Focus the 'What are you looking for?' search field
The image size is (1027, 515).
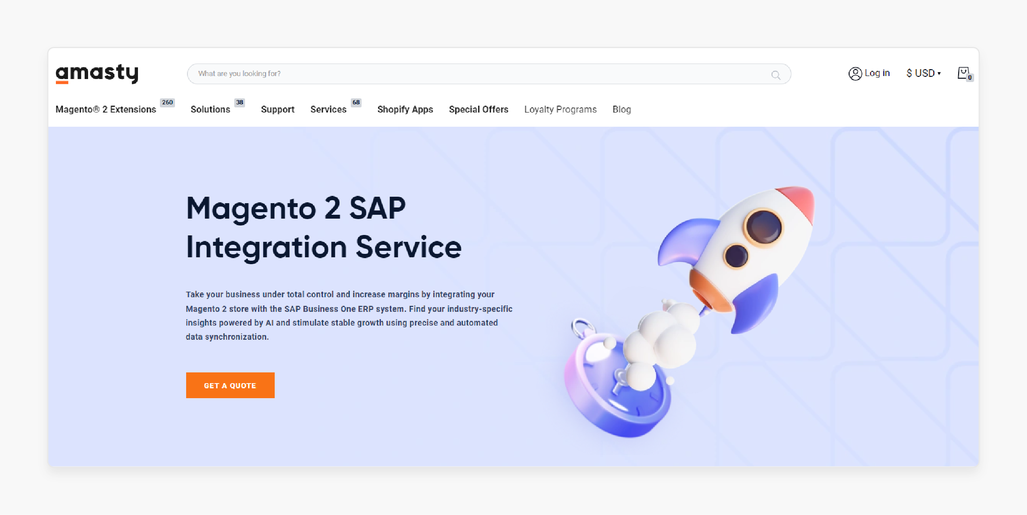[489, 74]
